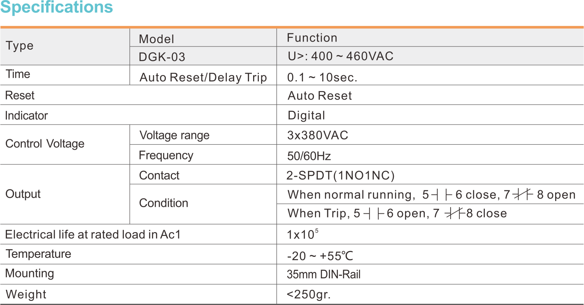Click the normally closed contact symbol in the When Trip row
Image resolution: width=584 pixels, height=305 pixels.
(455, 214)
